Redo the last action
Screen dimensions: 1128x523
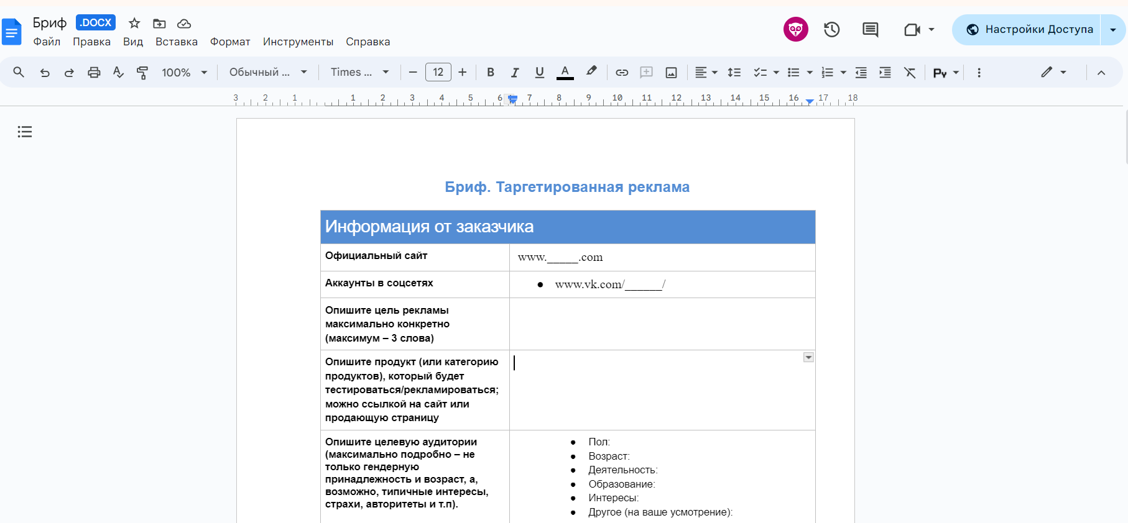[x=69, y=72]
